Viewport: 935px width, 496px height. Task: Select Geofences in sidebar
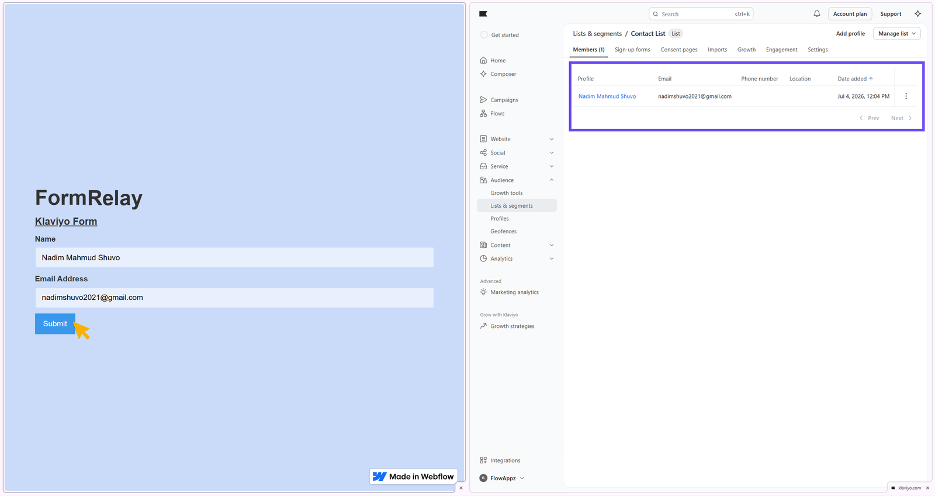pyautogui.click(x=503, y=232)
